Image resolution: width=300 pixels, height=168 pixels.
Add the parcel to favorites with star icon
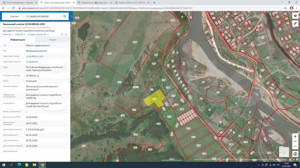pyautogui.click(x=66, y=35)
